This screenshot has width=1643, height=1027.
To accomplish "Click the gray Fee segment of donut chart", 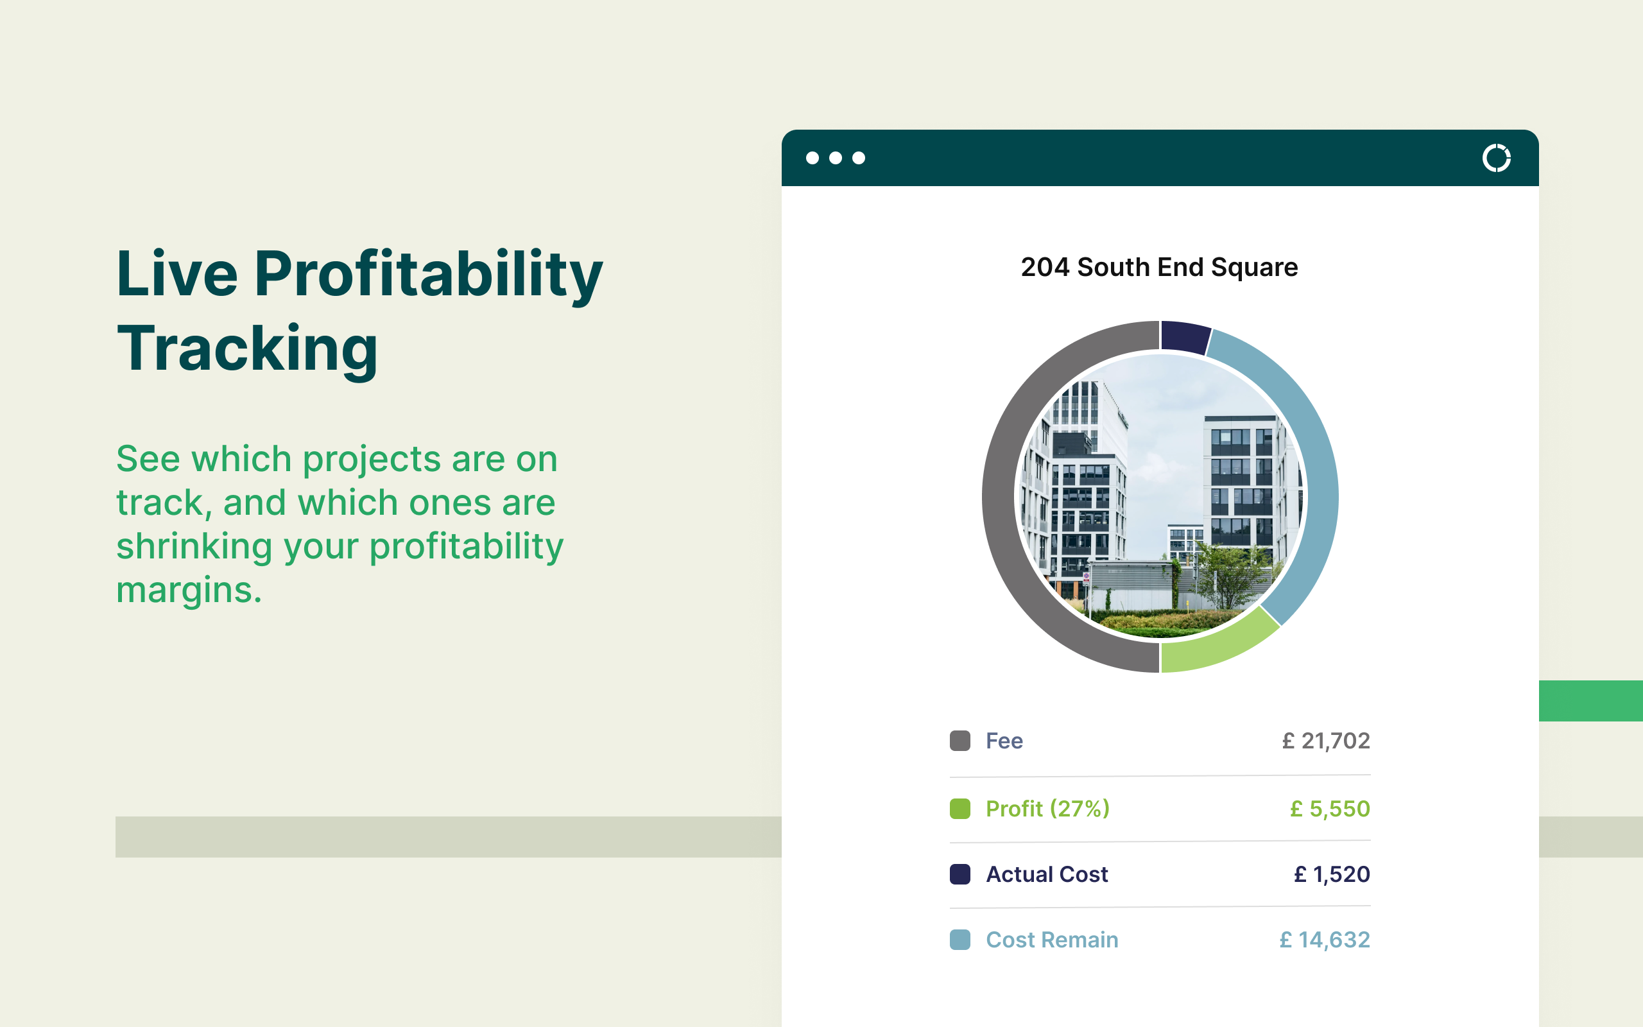I will pyautogui.click(x=999, y=496).
